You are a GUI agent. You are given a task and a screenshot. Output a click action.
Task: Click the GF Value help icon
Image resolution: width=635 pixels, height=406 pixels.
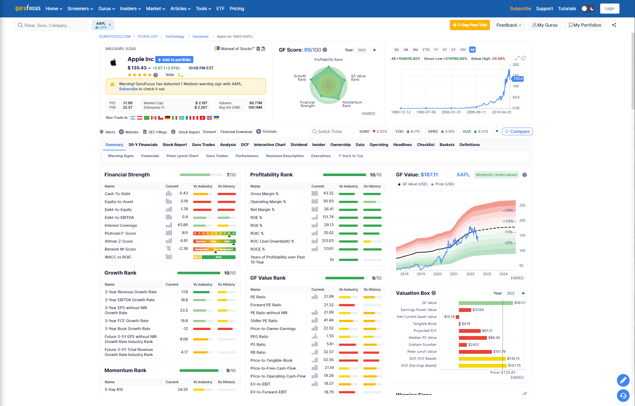point(524,175)
